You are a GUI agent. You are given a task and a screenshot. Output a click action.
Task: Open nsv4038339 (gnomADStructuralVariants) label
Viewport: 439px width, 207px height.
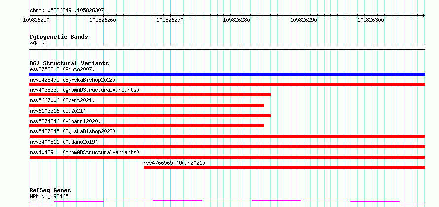[x=84, y=90]
